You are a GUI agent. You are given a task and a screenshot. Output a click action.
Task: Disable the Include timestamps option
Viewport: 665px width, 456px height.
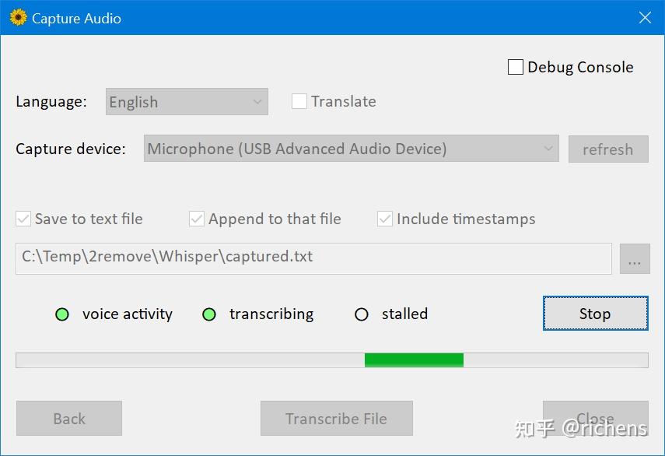point(384,219)
